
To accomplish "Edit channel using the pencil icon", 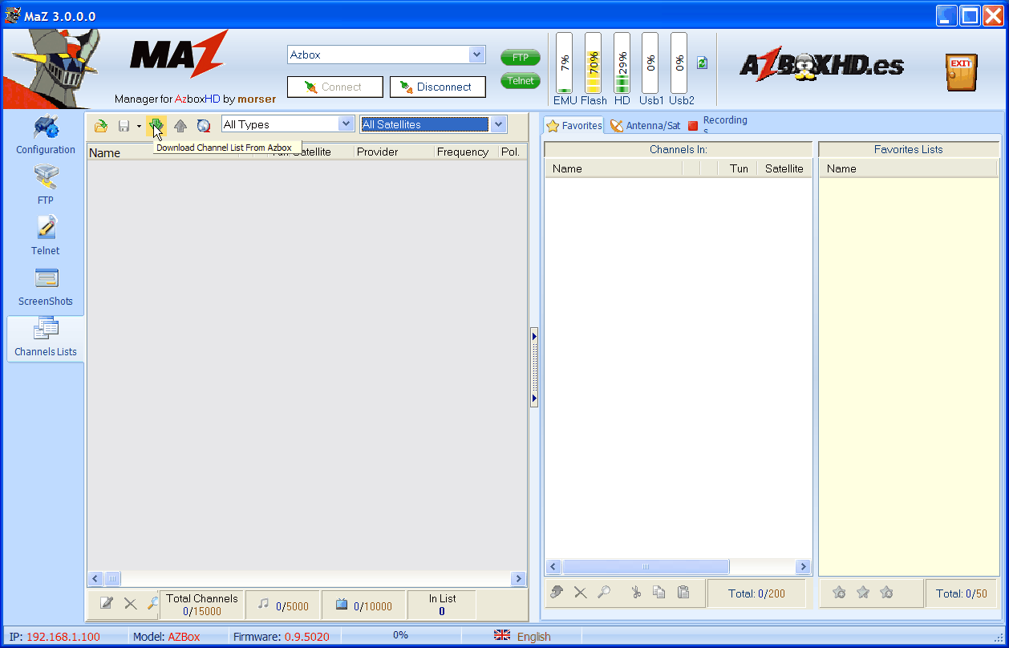I will point(107,603).
